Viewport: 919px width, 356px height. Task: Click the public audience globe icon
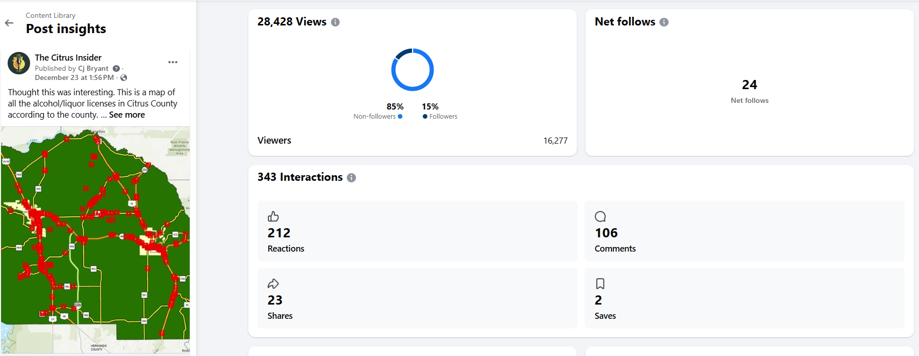123,78
